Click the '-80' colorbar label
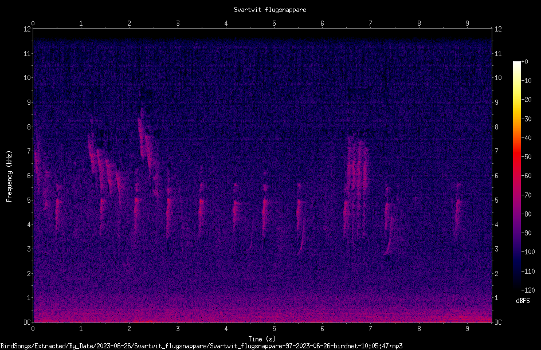The image size is (541, 350). coord(526,214)
